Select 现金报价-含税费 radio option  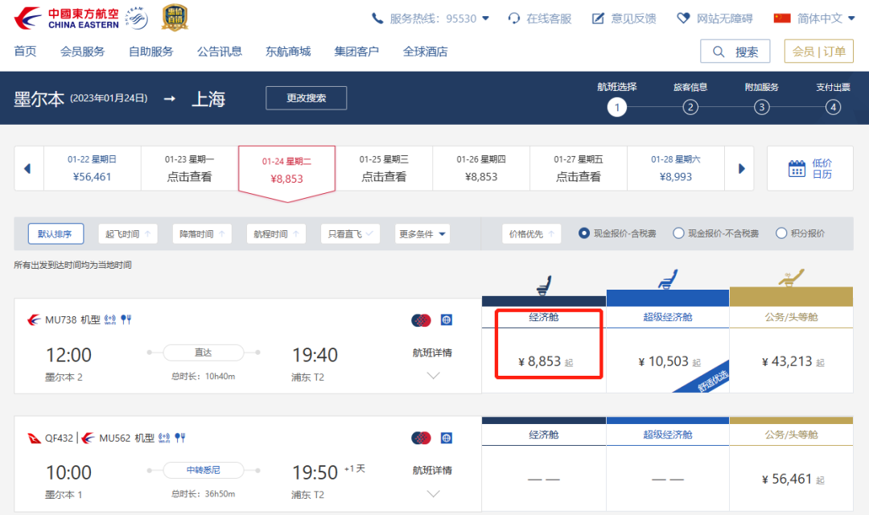tap(583, 233)
